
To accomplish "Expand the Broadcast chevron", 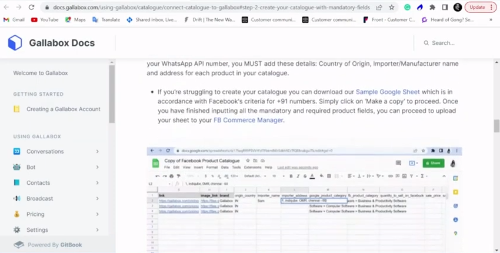I will tap(97, 198).
